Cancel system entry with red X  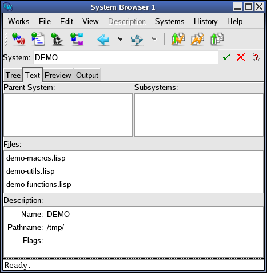pos(241,57)
